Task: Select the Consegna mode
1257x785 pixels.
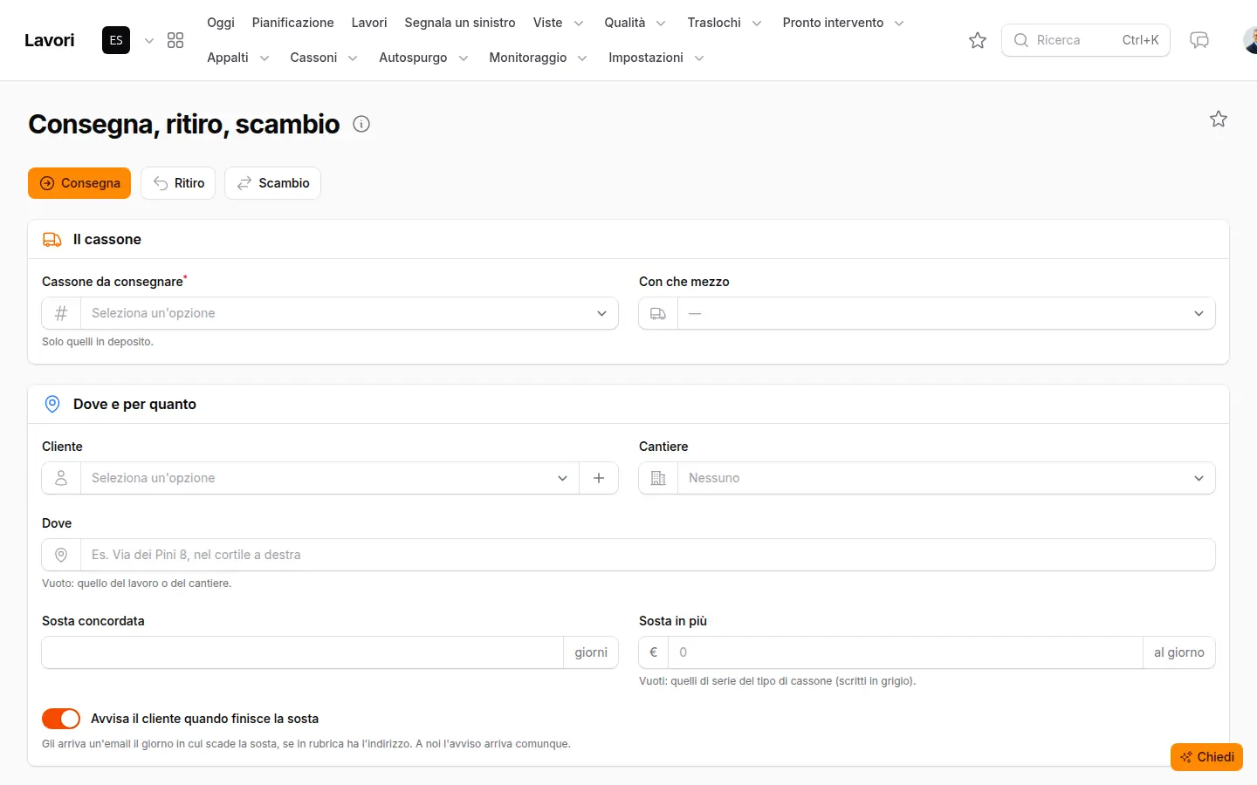Action: (x=79, y=183)
